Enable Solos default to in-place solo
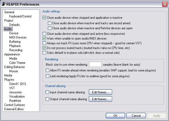Screen dimensions: 169x121 click(44, 53)
